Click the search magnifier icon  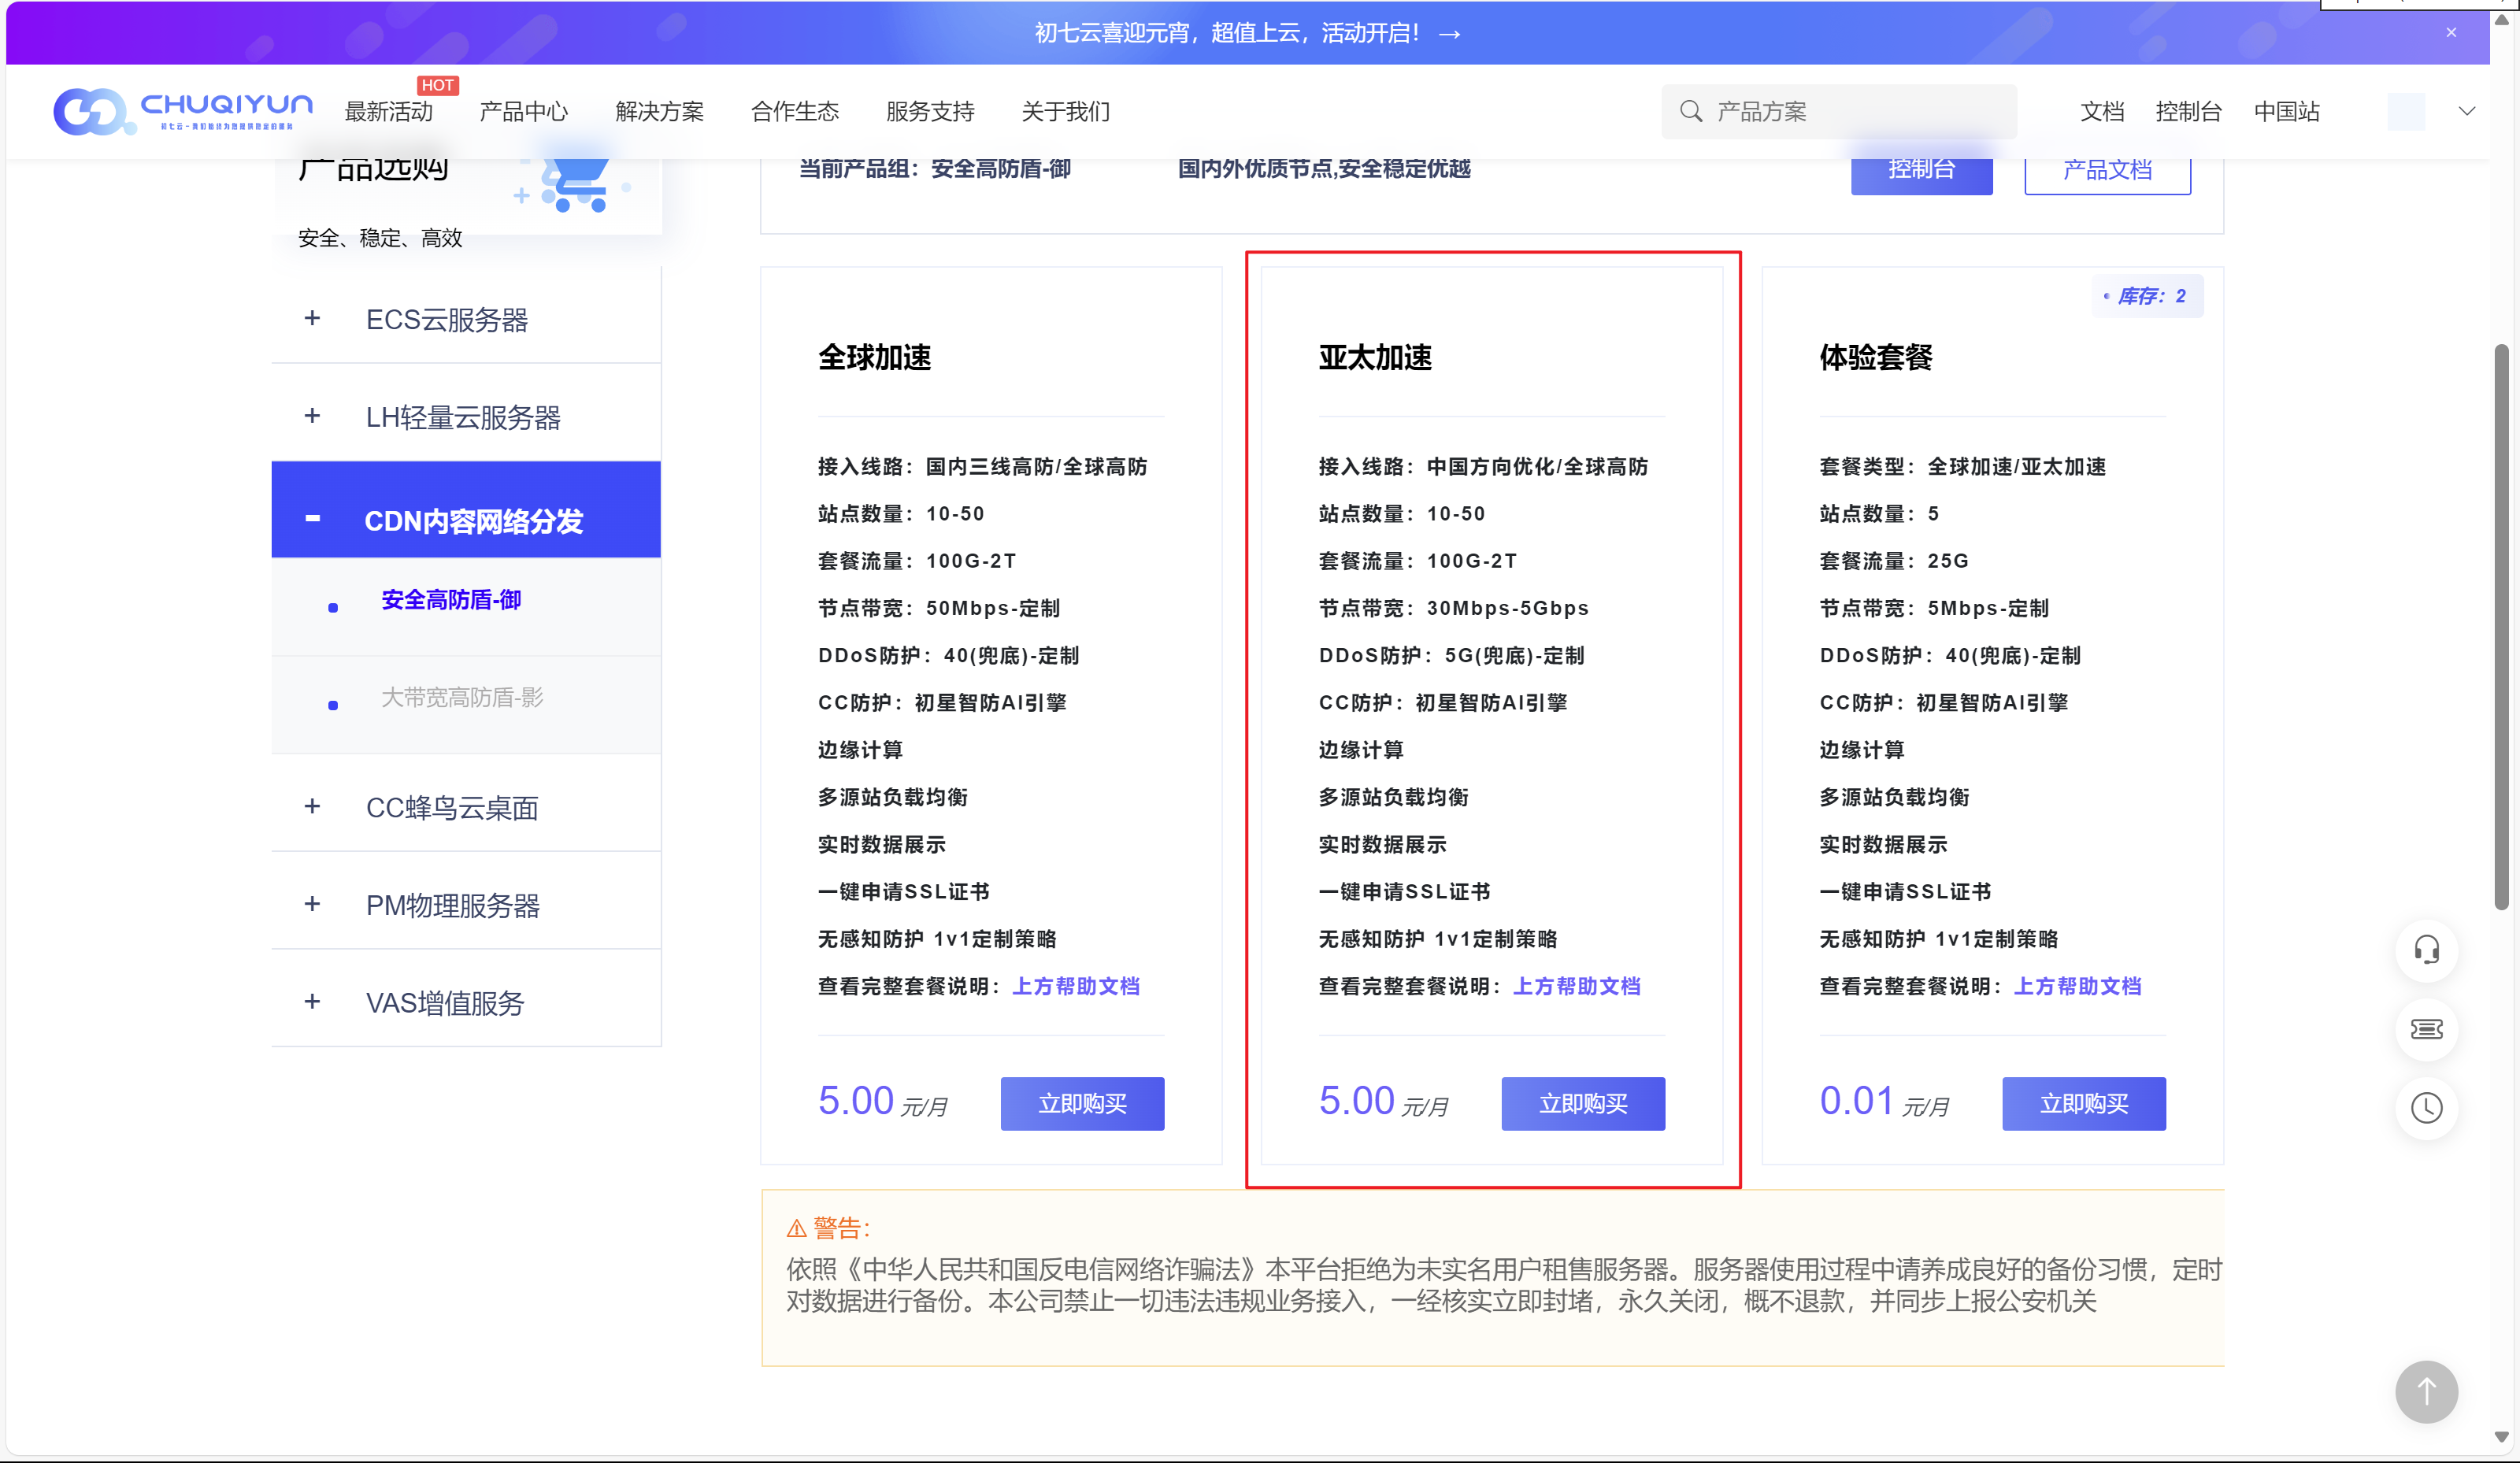(x=1690, y=111)
